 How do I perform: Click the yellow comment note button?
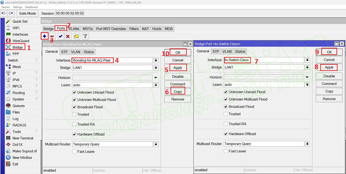tap(76, 36)
